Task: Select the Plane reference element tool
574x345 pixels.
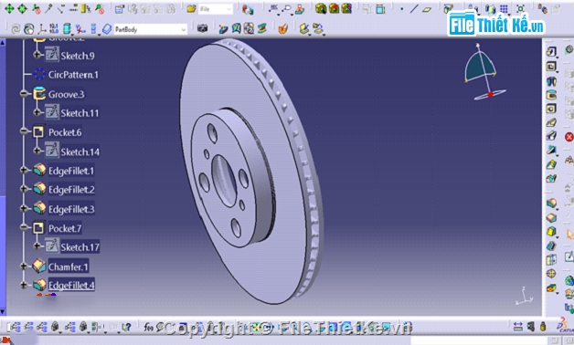Action: point(427,9)
